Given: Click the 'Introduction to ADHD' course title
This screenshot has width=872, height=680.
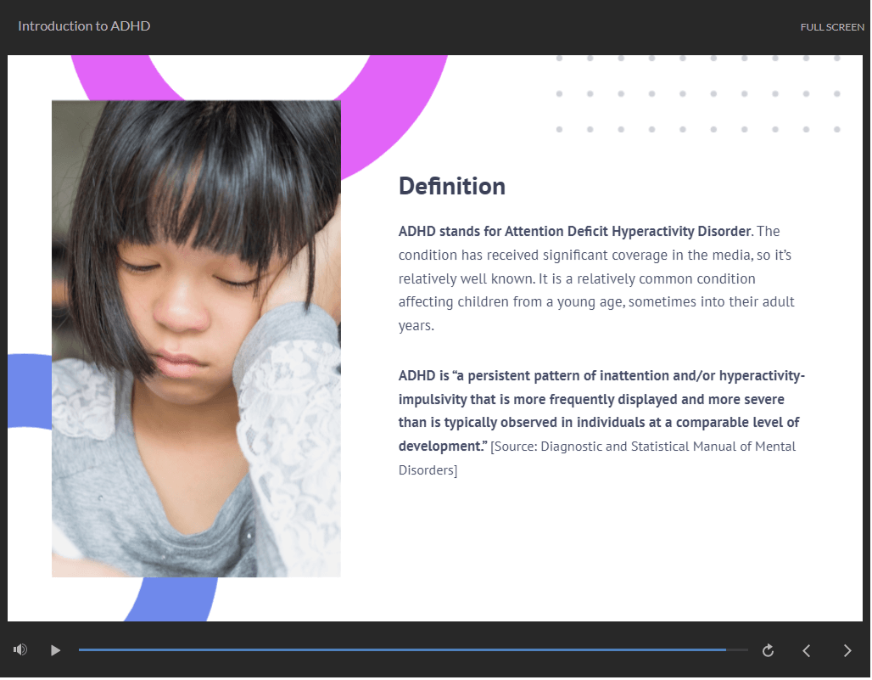Looking at the screenshot, I should 84,26.
